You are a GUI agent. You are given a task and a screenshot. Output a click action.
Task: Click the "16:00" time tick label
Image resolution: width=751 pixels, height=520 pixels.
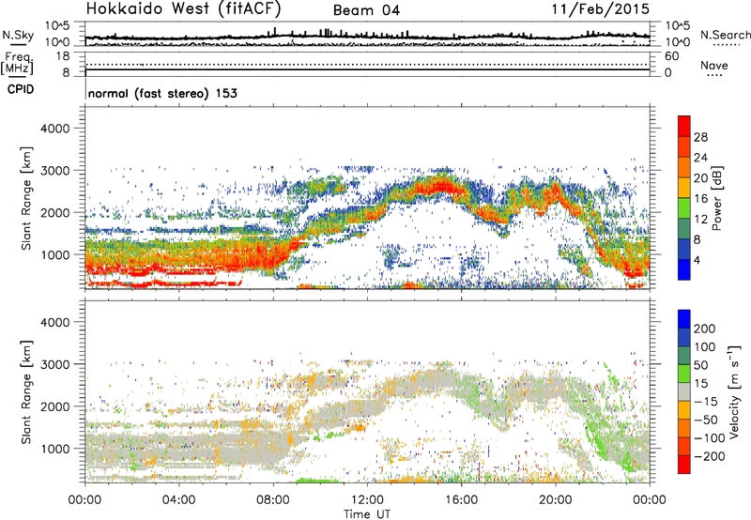[x=461, y=500]
